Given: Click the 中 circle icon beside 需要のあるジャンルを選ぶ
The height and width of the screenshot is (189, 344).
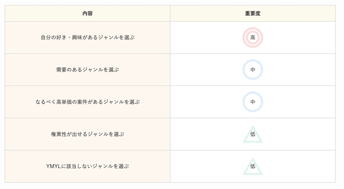Looking at the screenshot, I should click(x=253, y=70).
